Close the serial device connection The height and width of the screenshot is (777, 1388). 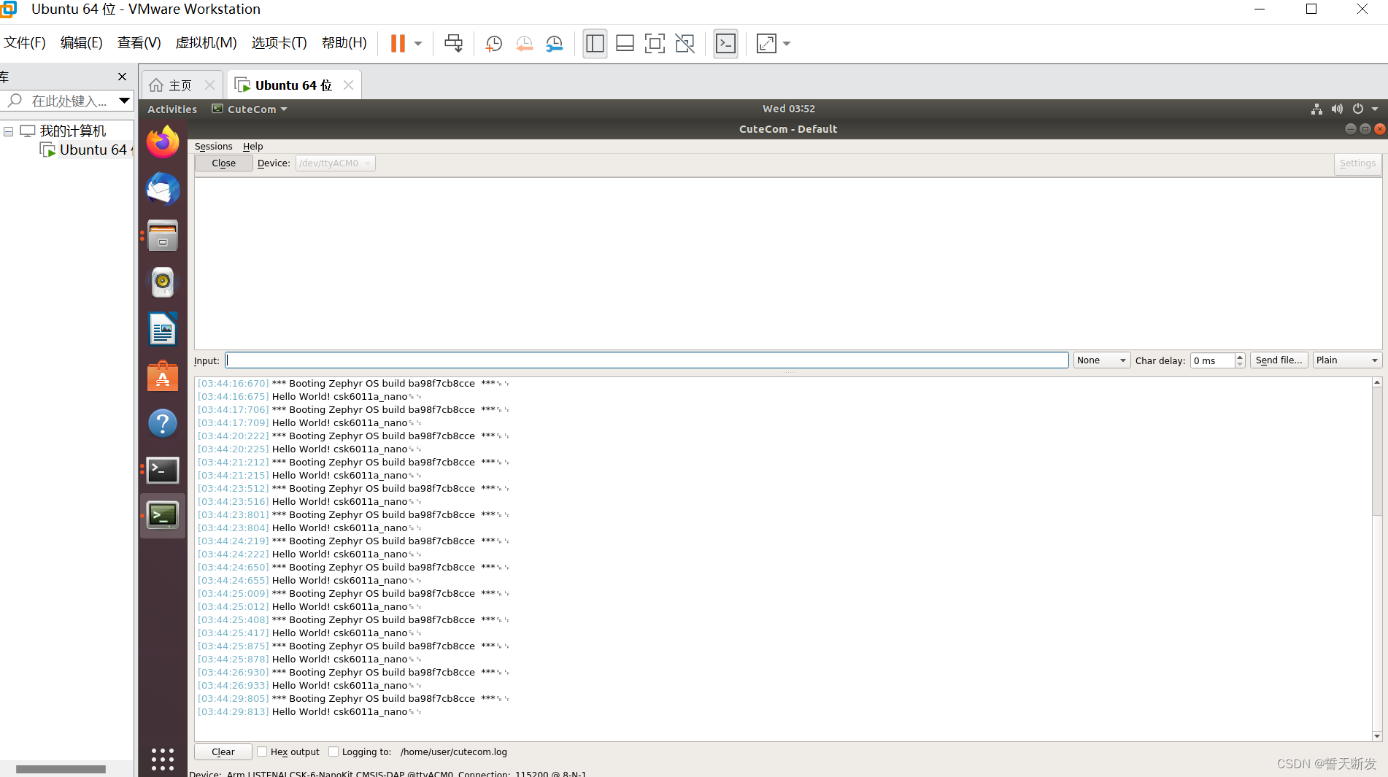tap(223, 163)
